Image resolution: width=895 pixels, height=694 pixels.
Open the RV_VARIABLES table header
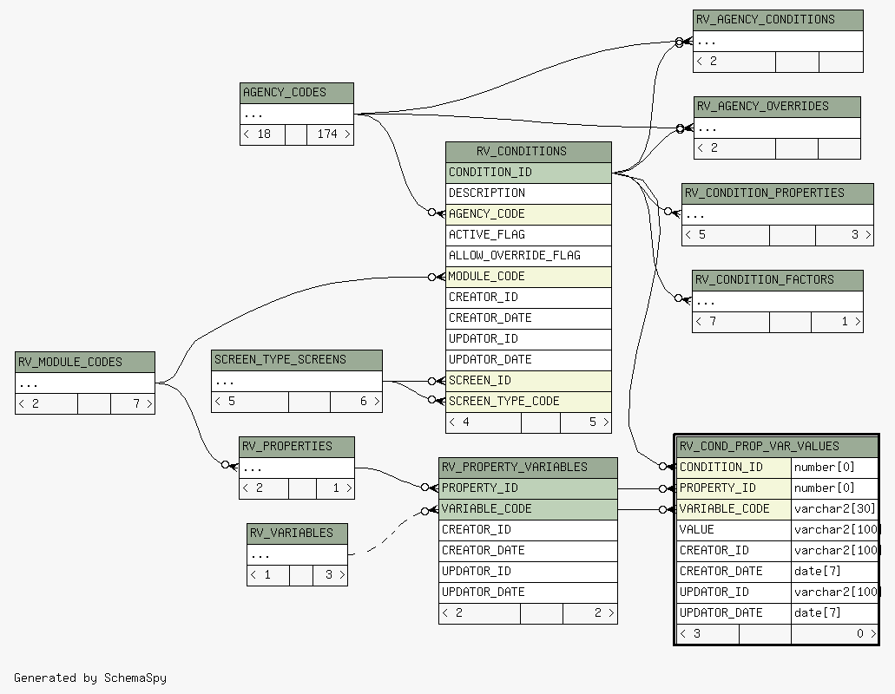pos(298,534)
